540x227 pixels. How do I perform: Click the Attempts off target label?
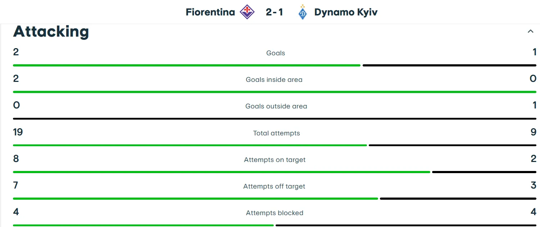click(x=274, y=186)
